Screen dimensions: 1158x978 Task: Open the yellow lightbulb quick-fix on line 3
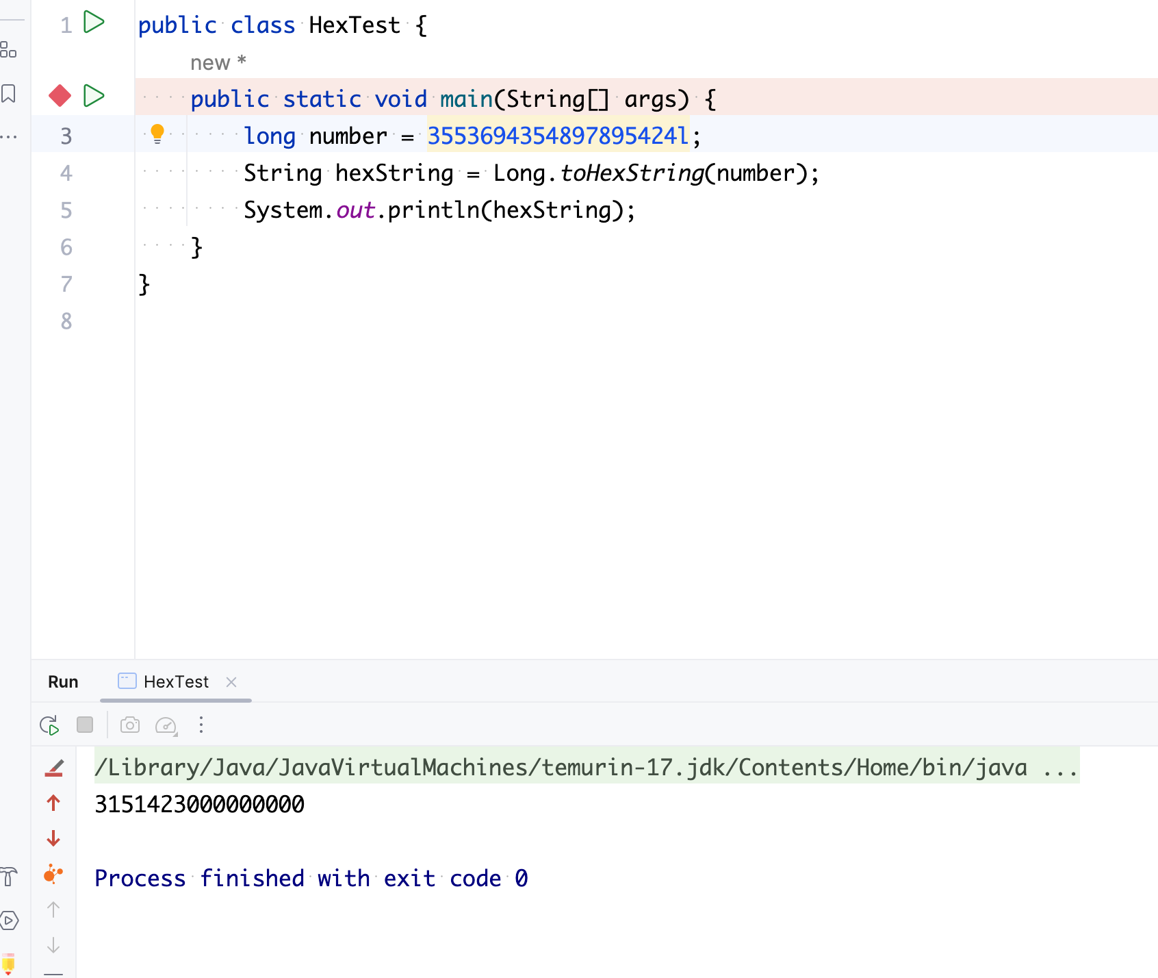pos(157,134)
